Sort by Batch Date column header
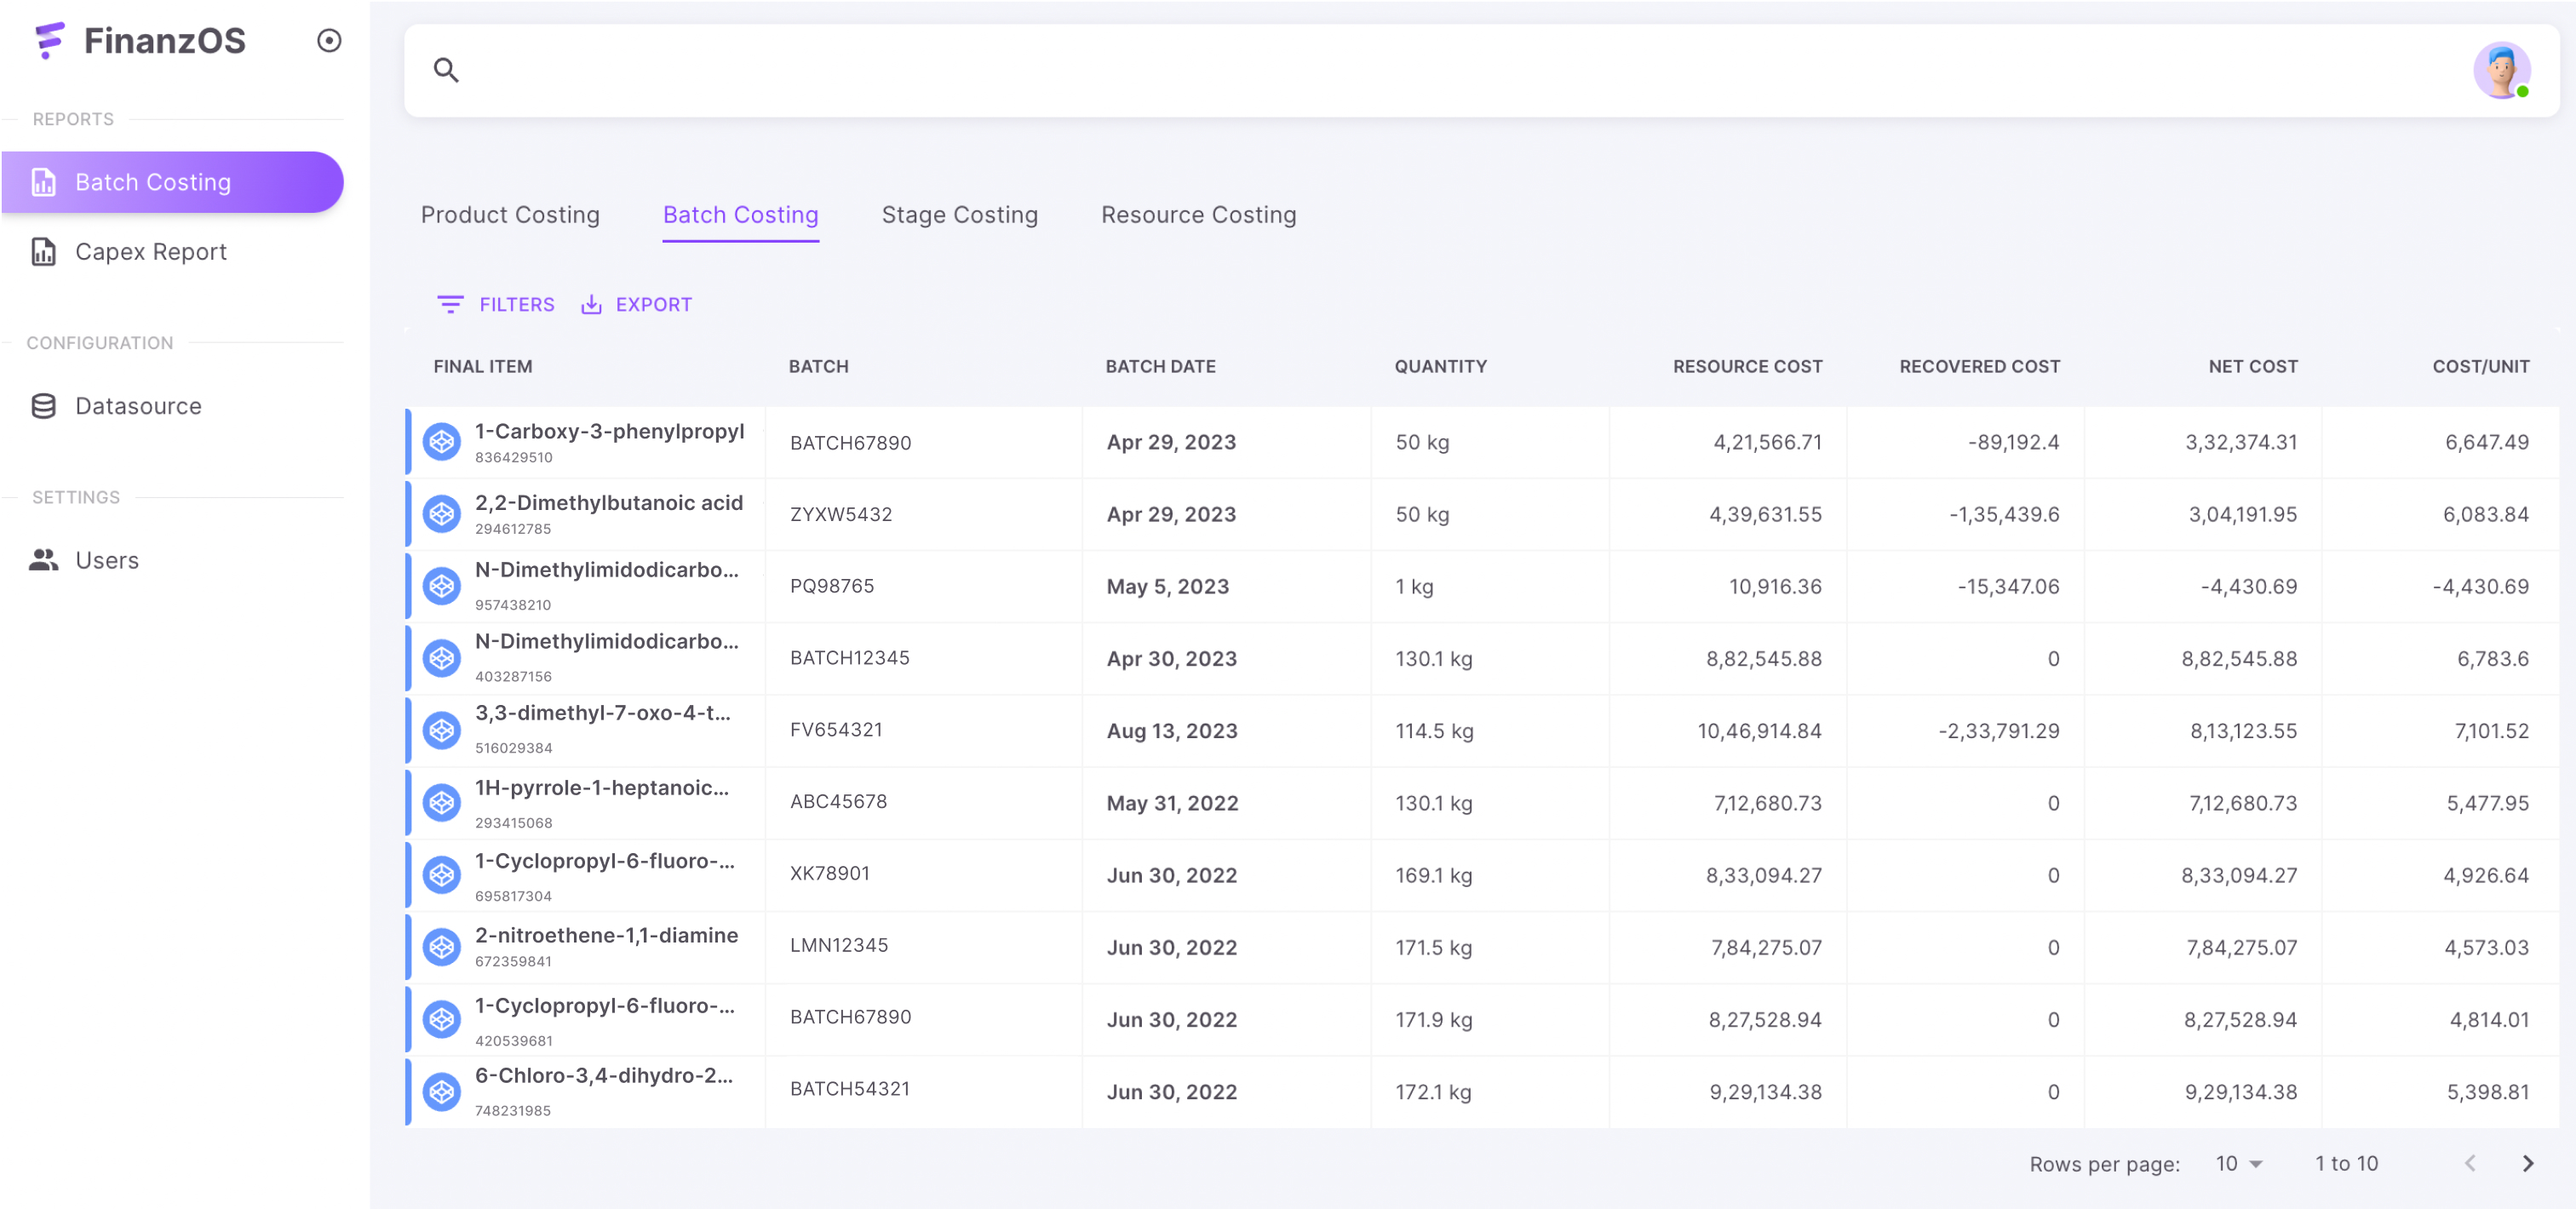This screenshot has height=1209, width=2576. click(1160, 366)
